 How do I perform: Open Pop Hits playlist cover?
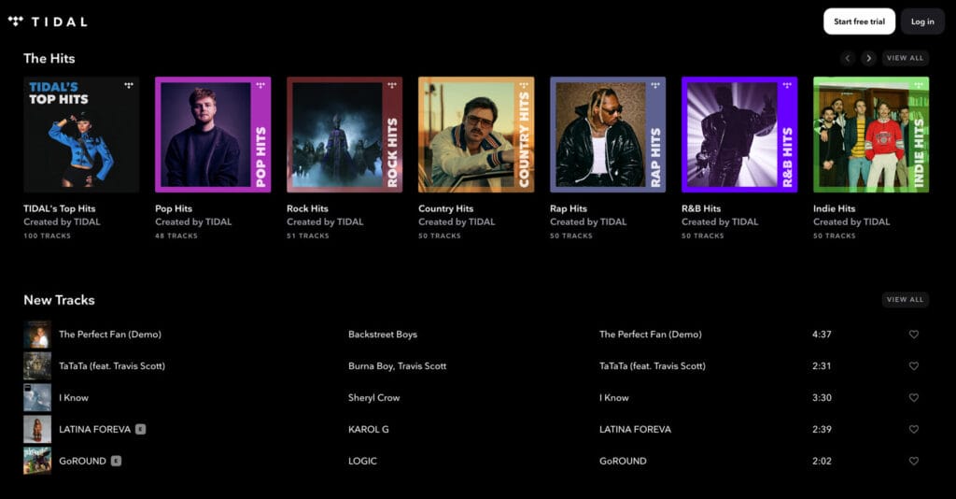(213, 135)
